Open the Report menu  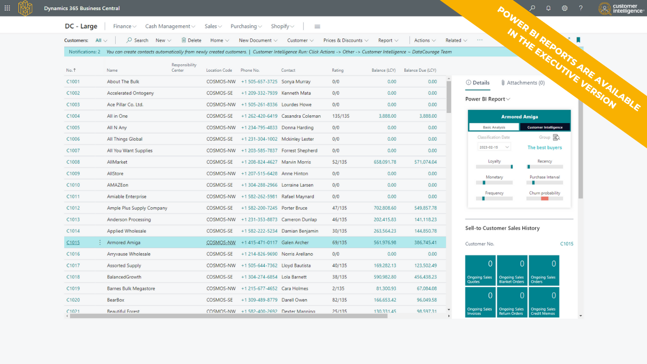(x=388, y=40)
